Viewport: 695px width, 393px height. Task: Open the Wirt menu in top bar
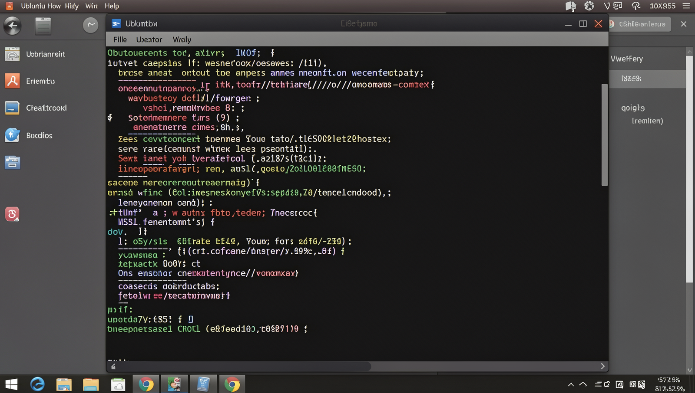tap(91, 6)
